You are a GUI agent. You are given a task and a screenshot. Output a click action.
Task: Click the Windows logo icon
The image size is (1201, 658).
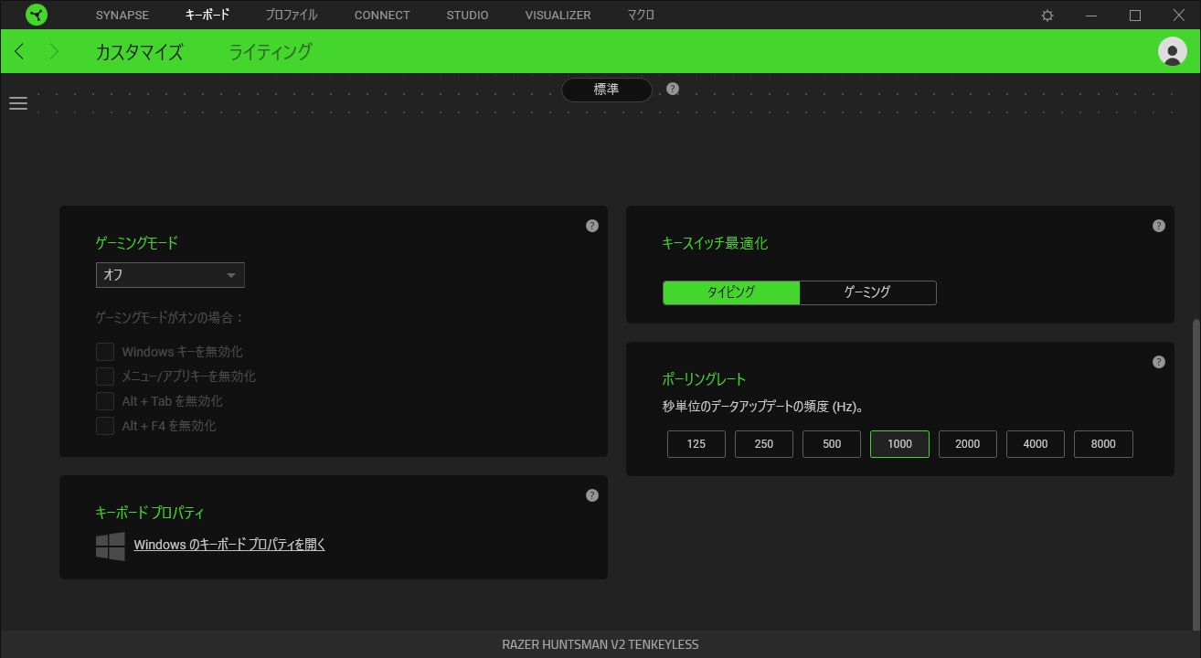pos(111,547)
